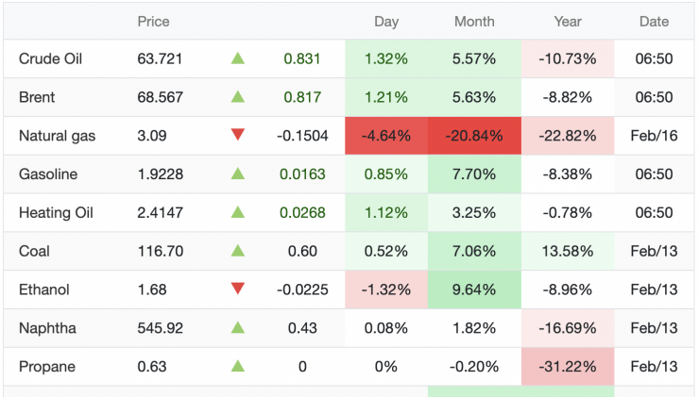The image size is (699, 397).
Task: Click the Propane -31.22% Year cell
Action: (568, 367)
